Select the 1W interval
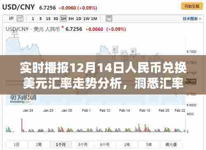The width and height of the screenshot is (206, 150). tap(86, 18)
